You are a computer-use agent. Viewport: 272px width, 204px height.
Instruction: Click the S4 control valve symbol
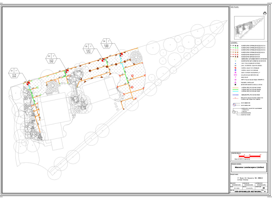(121, 55)
